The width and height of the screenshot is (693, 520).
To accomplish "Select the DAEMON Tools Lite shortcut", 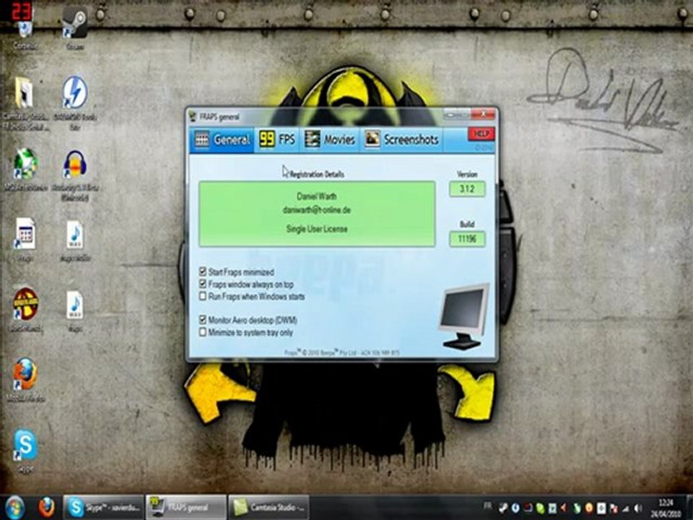I will (74, 103).
